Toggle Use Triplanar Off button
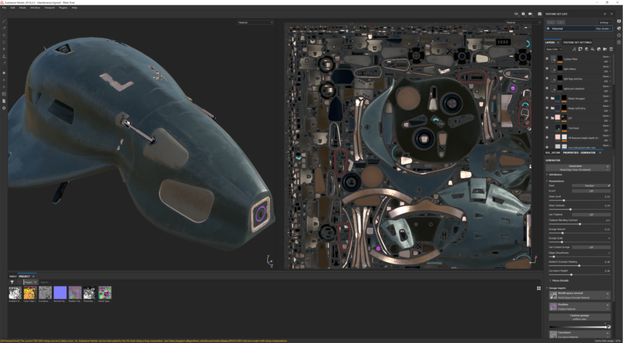 pos(591,214)
